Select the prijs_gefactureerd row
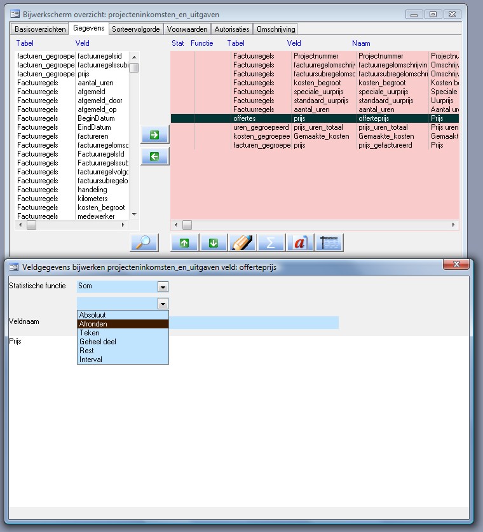Image resolution: width=483 pixels, height=532 pixels. pos(315,145)
